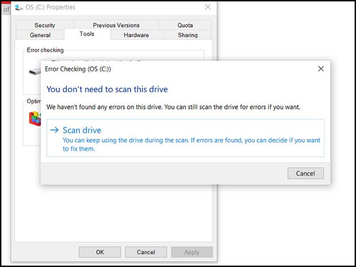Viewport: 356px width, 267px height.
Task: Switch to the Sharing tab
Action: coord(188,35)
